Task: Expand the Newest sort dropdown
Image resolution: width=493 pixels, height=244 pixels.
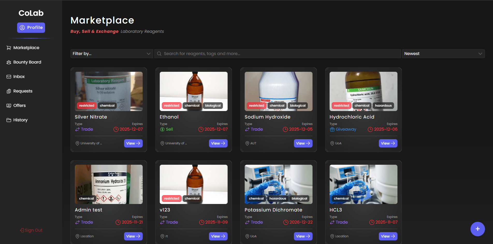Action: coord(443,54)
